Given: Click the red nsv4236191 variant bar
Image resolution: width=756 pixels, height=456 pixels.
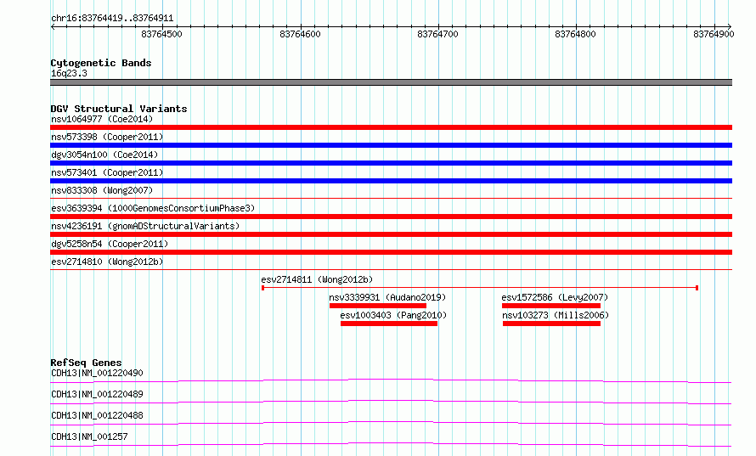Looking at the screenshot, I should (391, 234).
